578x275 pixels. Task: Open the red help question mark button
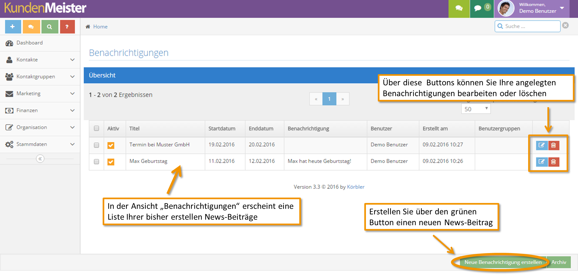click(x=67, y=27)
